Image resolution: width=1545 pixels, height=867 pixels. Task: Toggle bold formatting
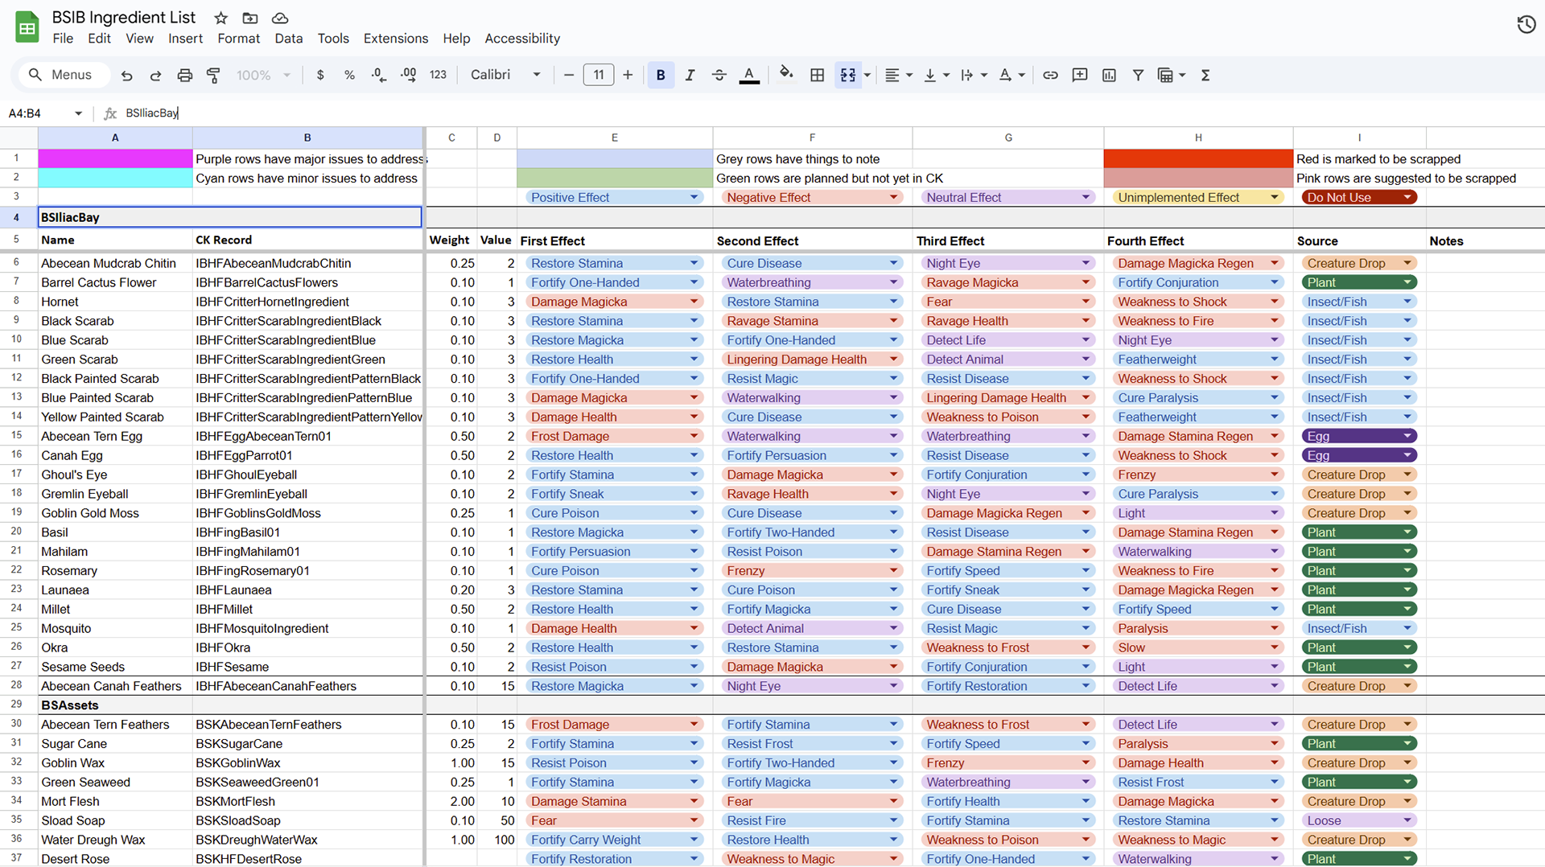(661, 75)
